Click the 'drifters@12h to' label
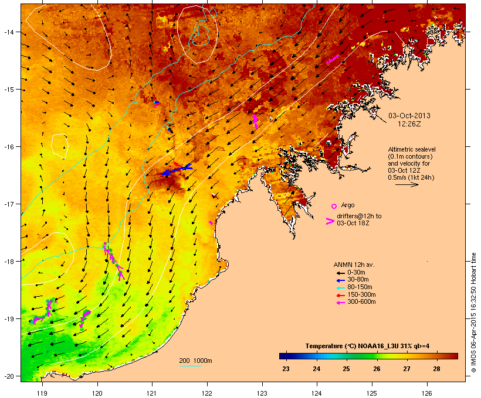This screenshot has width=481, height=398. coord(359,216)
